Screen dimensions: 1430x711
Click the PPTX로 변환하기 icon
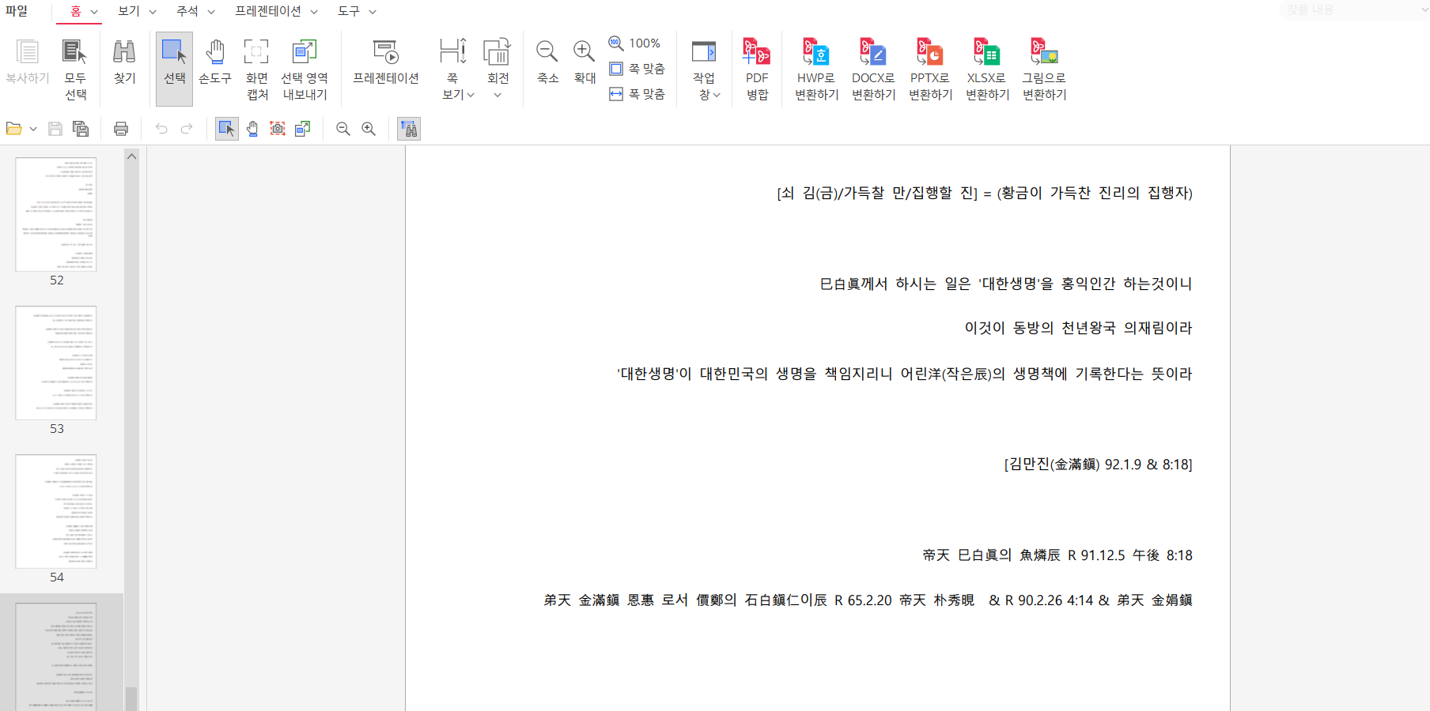pos(929,53)
